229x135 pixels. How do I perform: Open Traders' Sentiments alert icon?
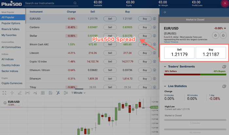(x=224, y=67)
